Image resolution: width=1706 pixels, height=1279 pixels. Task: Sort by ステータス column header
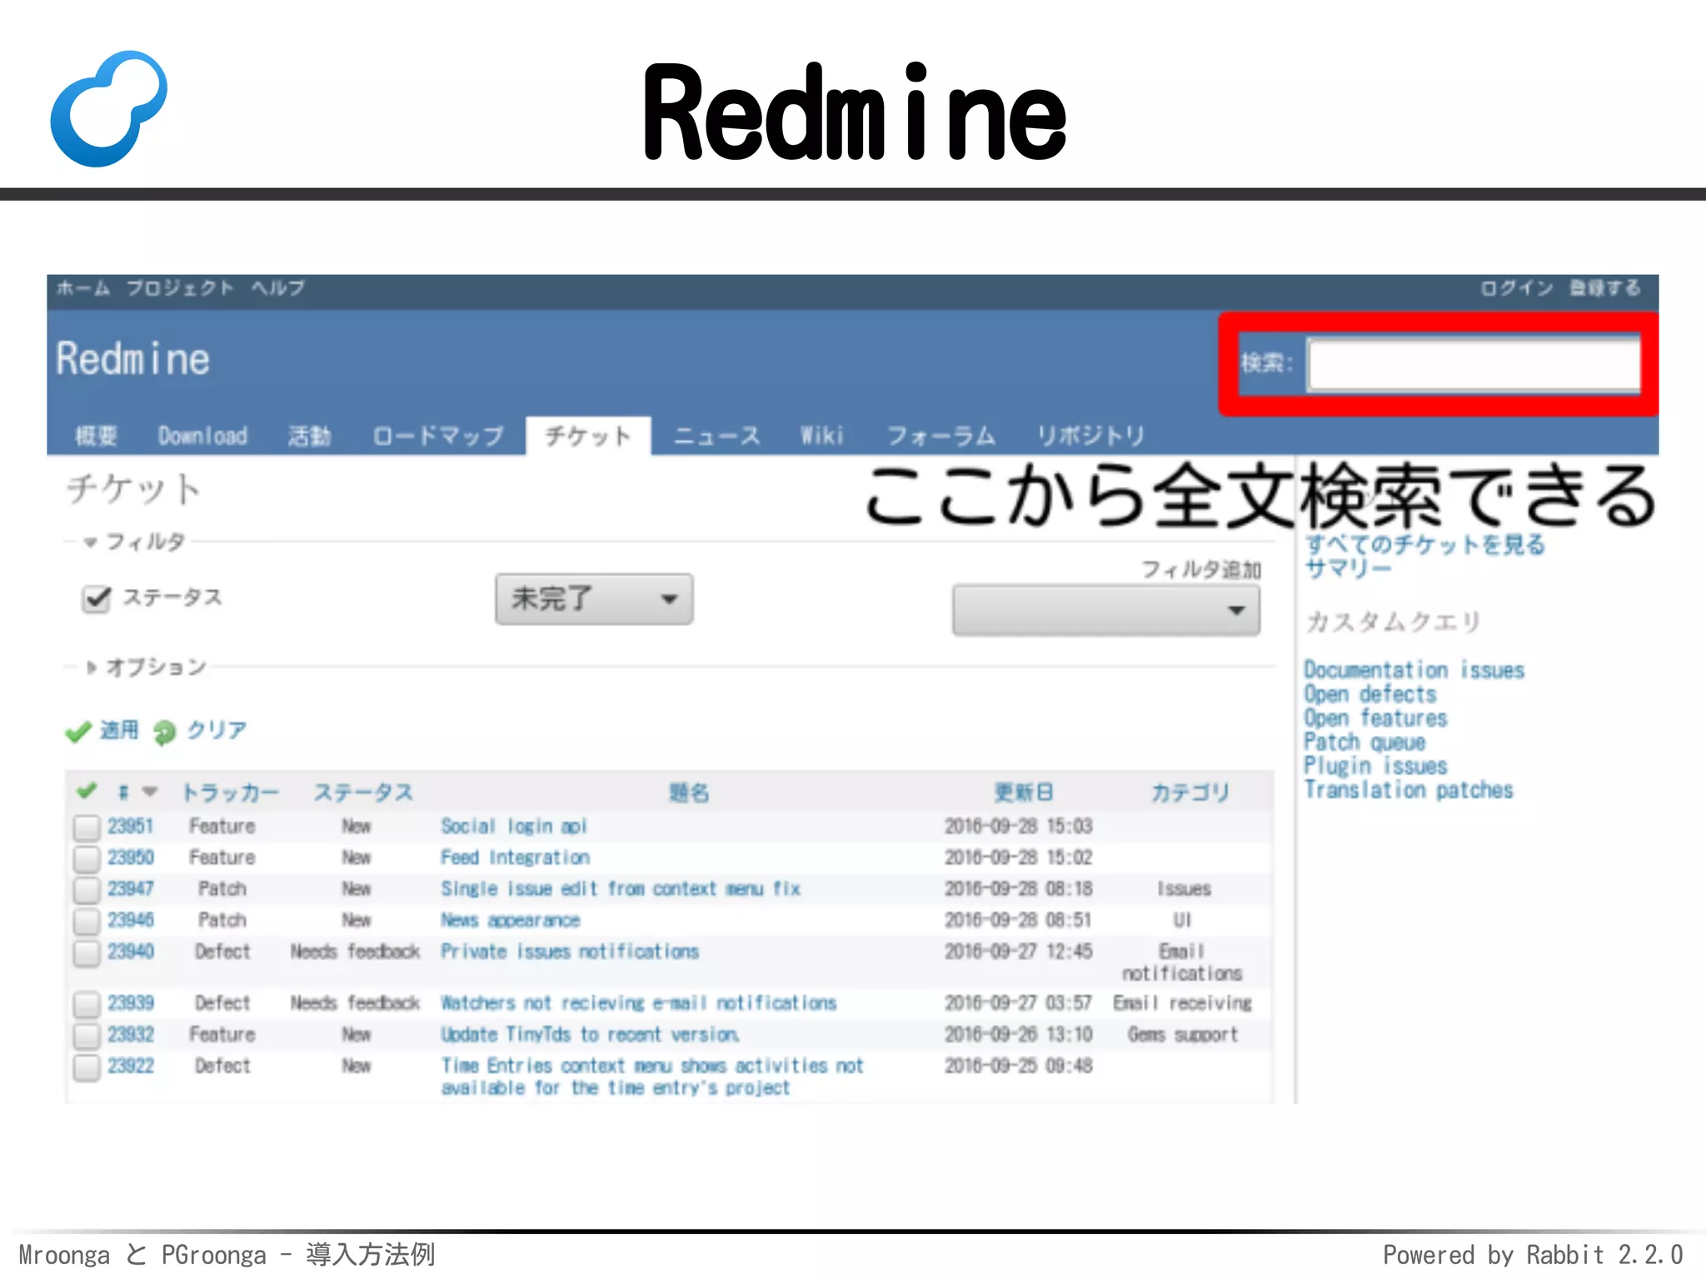pos(363,792)
